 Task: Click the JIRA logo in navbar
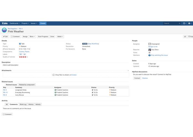point(5,23)
